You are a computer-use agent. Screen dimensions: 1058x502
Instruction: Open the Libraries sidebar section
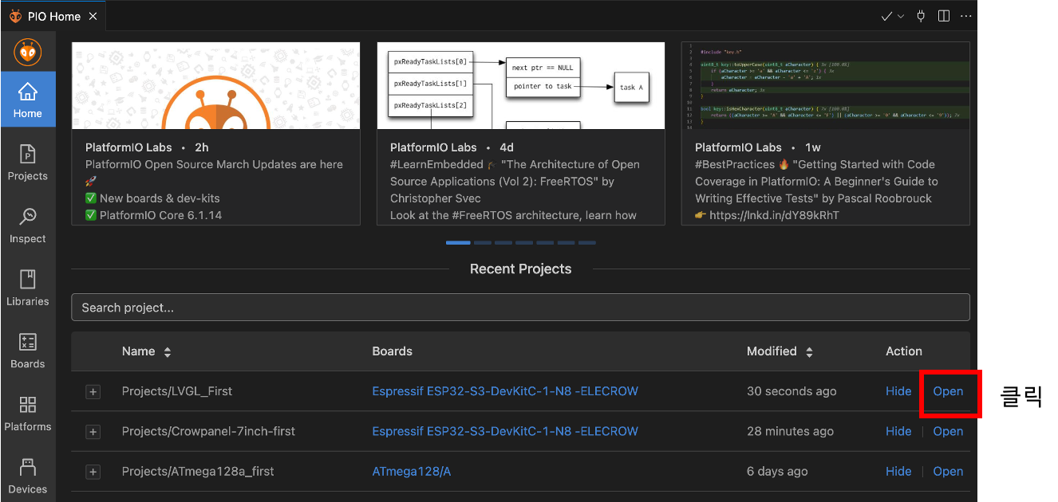coord(28,288)
